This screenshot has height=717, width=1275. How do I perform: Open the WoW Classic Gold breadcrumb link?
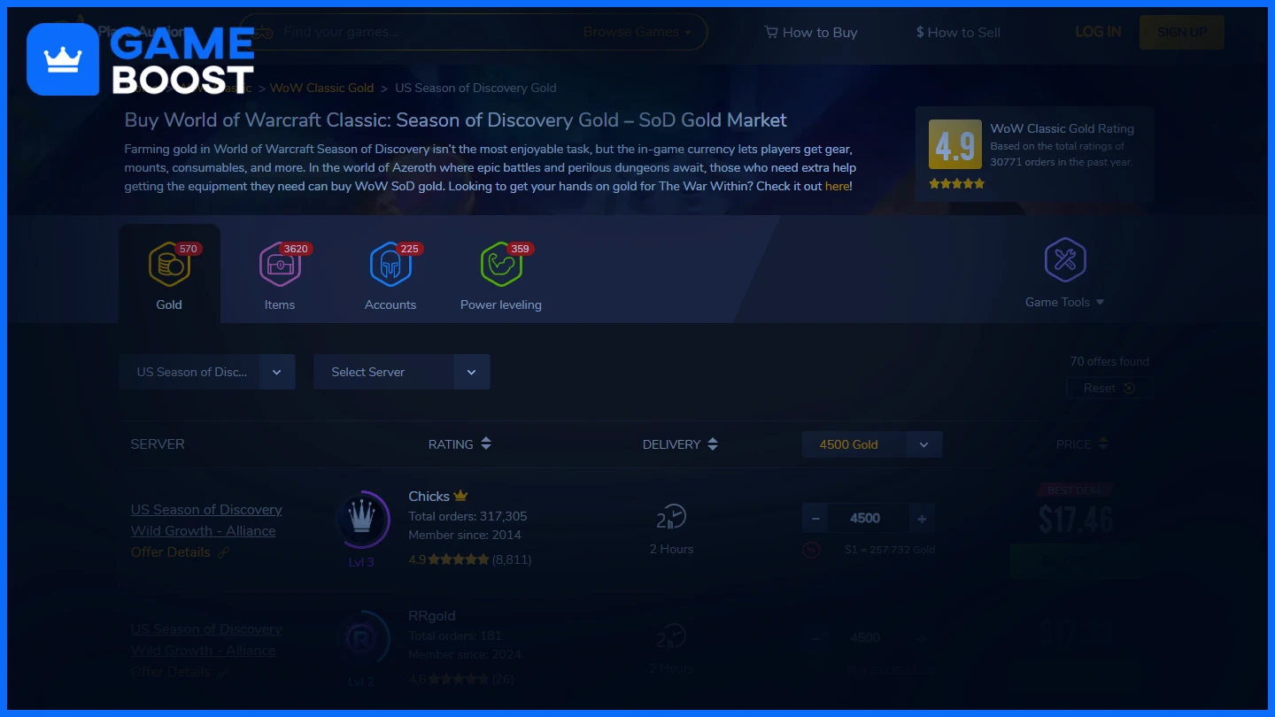[x=321, y=88]
